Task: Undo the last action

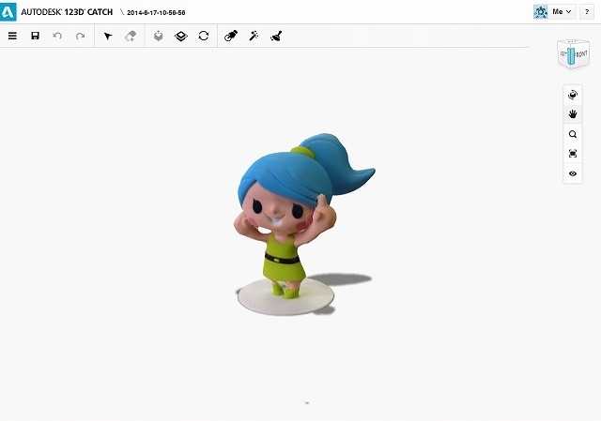Action: tap(57, 36)
